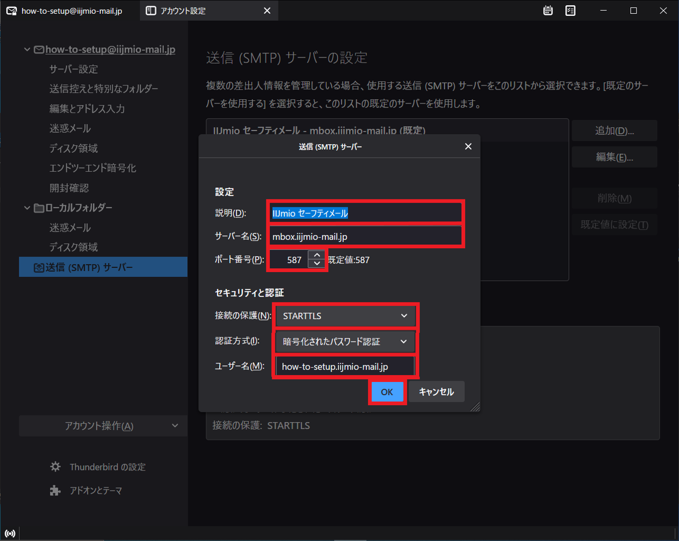Open the calendar icon in title bar
Image resolution: width=679 pixels, height=541 pixels.
click(548, 11)
